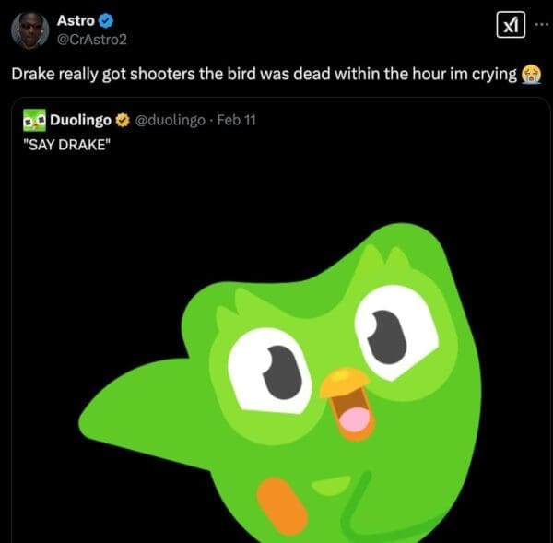Click the owl's right eye
This screenshot has width=553, height=543.
coord(396,327)
